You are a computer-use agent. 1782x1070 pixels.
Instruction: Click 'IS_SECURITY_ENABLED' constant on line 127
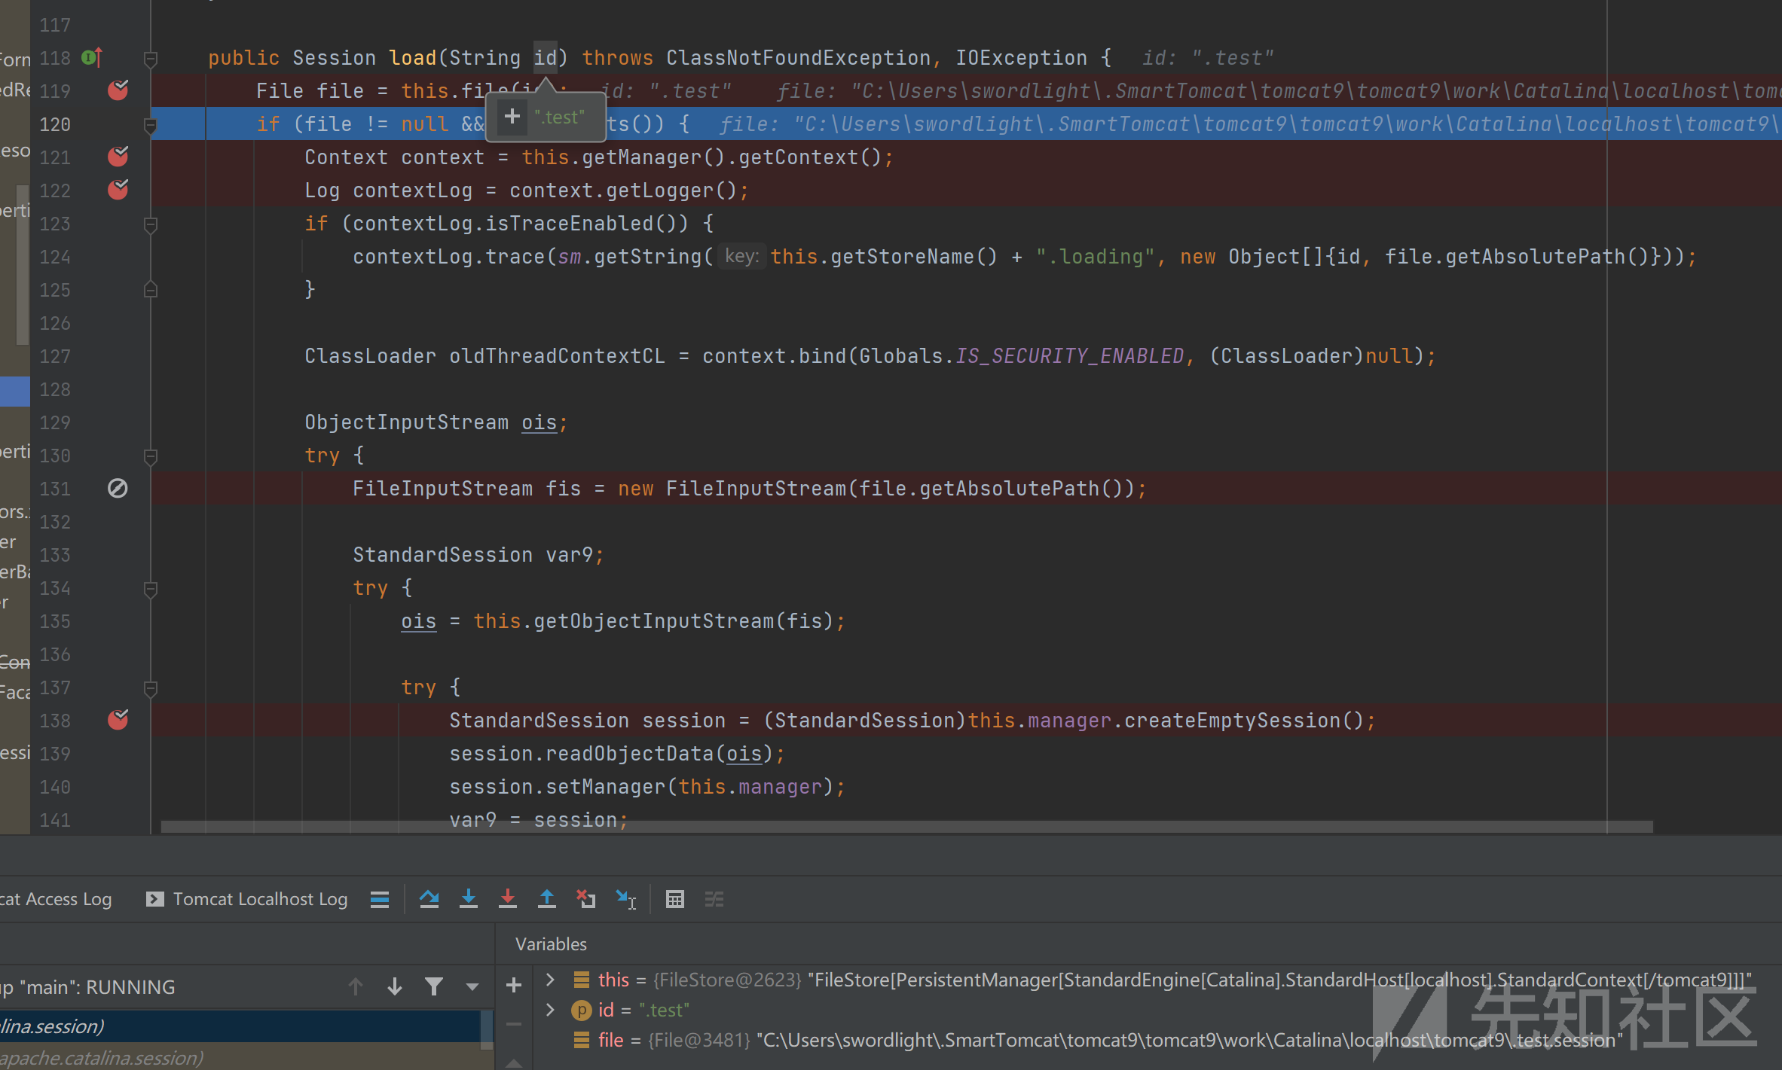point(1070,356)
